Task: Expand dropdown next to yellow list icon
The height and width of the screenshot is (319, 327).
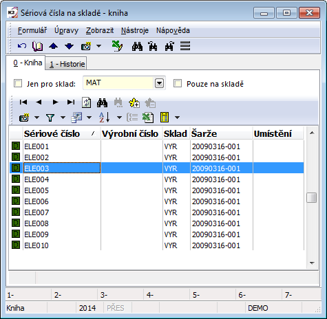Action: pos(177,118)
